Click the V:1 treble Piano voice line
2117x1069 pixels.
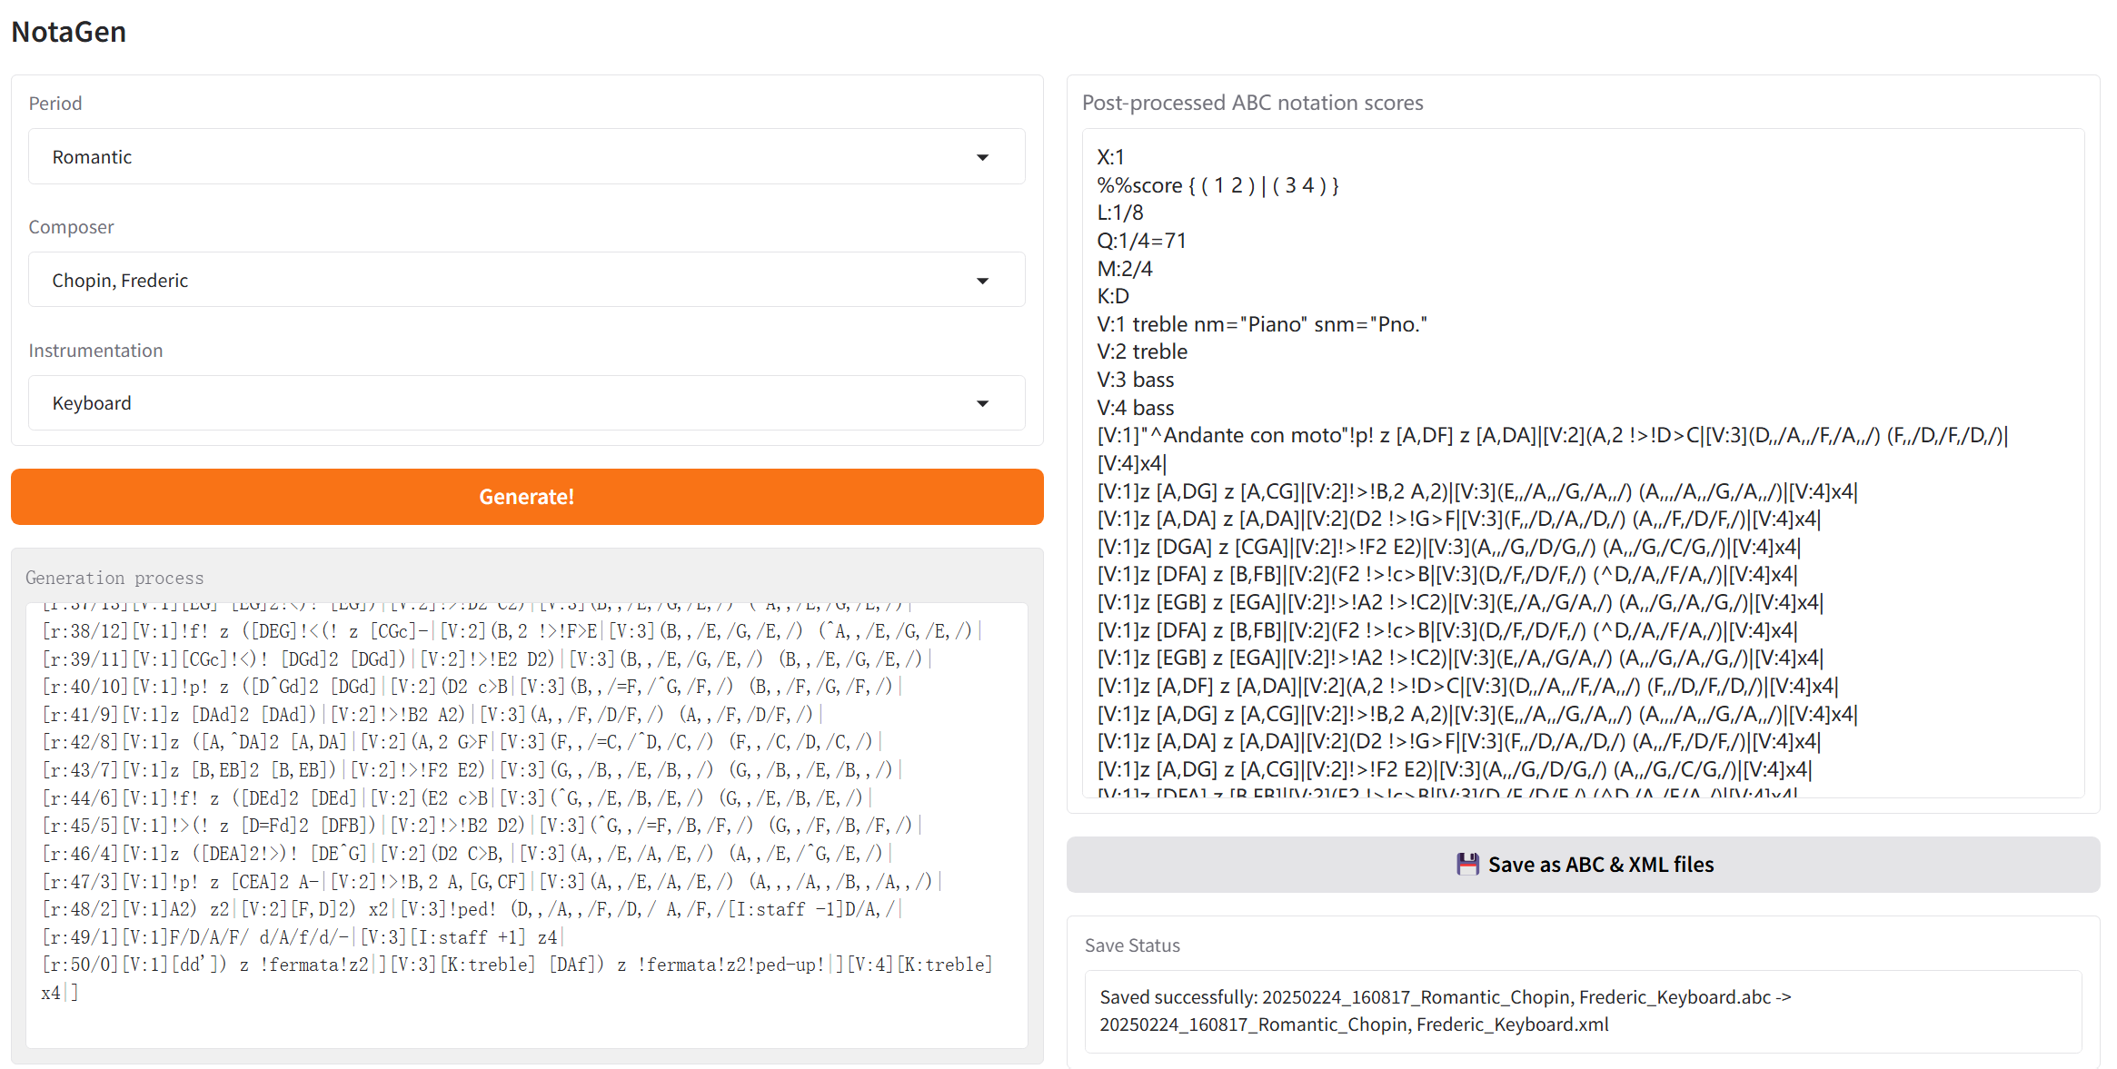pos(1261,324)
